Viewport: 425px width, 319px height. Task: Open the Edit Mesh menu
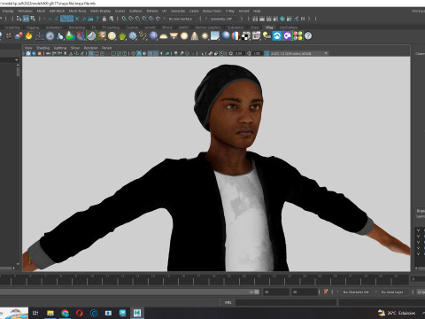pyautogui.click(x=57, y=11)
